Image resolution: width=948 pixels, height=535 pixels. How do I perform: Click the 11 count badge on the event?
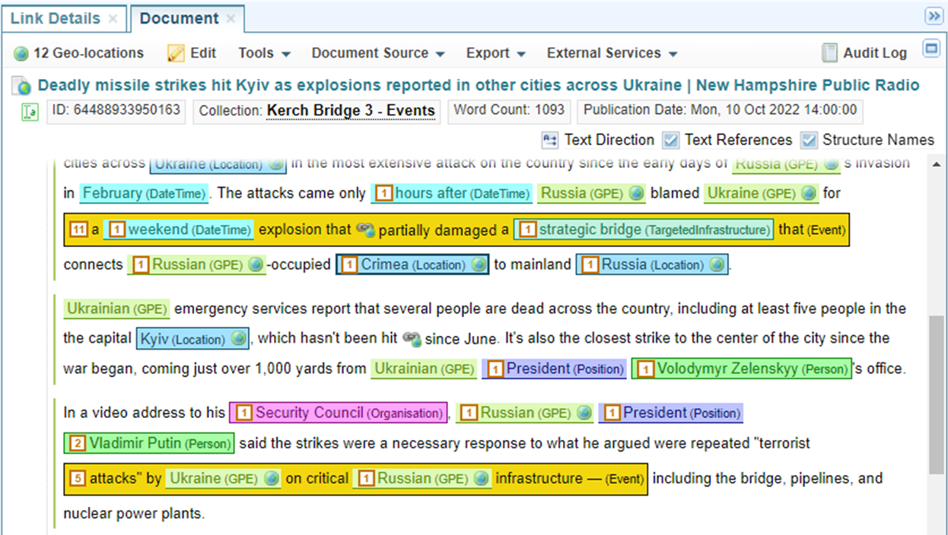78,230
